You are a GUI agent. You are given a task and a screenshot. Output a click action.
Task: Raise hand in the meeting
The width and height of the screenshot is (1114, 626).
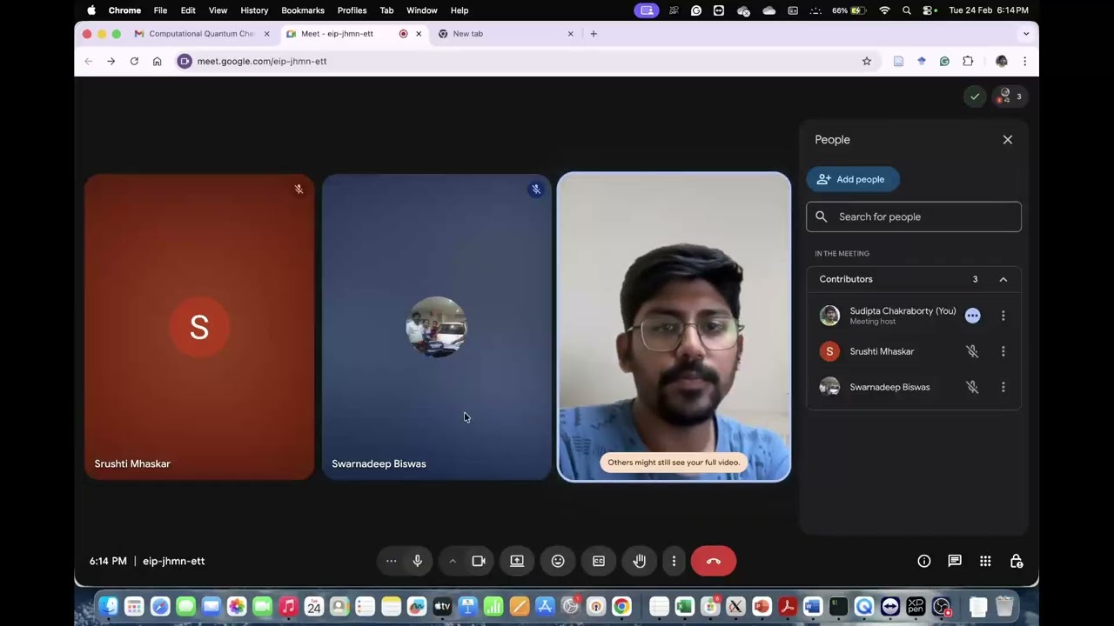tap(640, 561)
